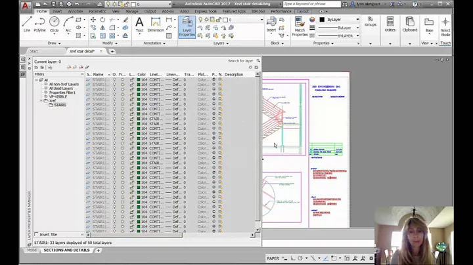Viewport: 473px width, 265px height.
Task: Switch to the Express Tools ribbon tab
Action: pos(206,11)
